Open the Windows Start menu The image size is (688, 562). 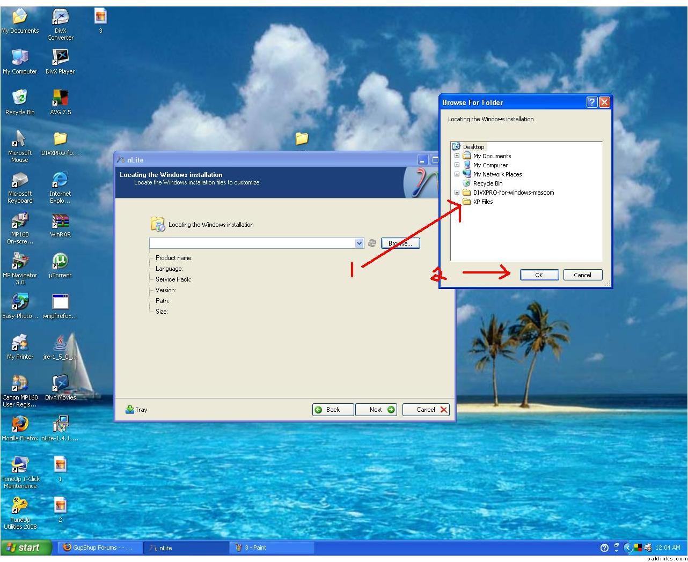[x=25, y=548]
